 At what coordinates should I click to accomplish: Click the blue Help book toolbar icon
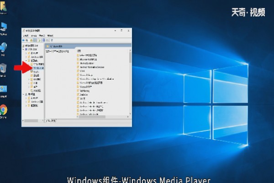tap(44, 40)
